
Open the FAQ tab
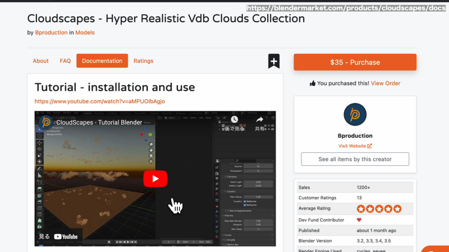coord(65,61)
